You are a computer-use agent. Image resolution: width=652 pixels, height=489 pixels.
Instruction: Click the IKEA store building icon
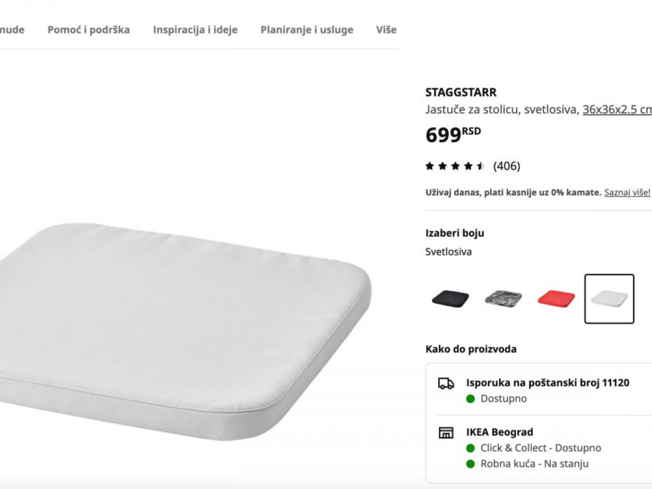[446, 433]
